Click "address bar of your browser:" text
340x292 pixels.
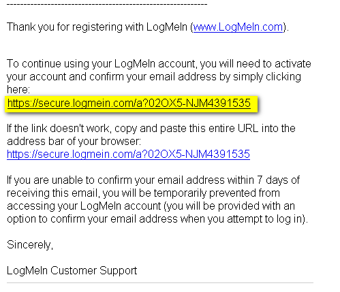point(74,142)
